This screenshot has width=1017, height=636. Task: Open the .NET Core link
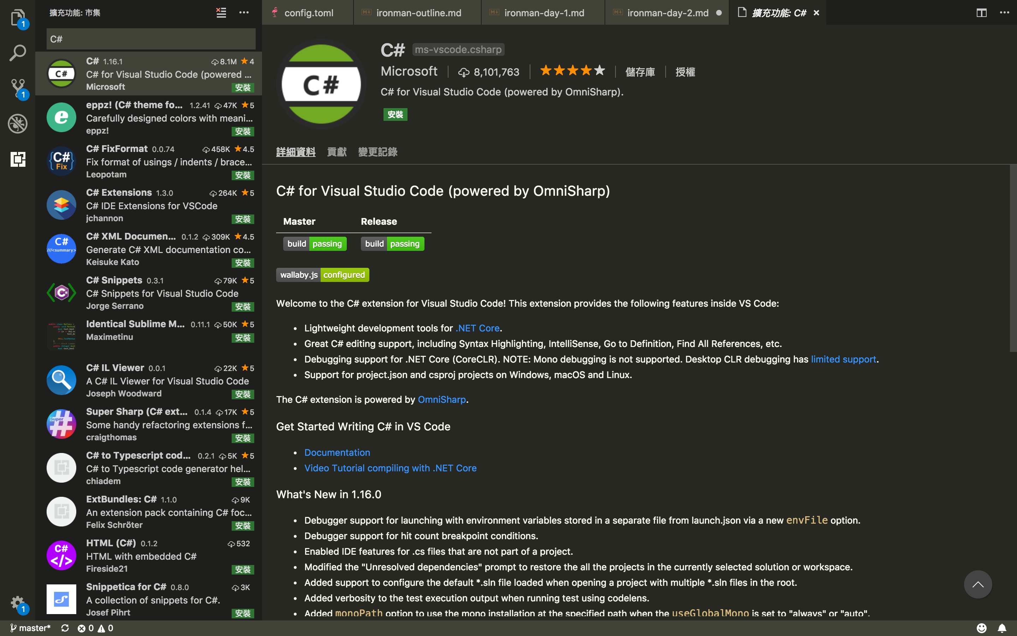coord(477,328)
